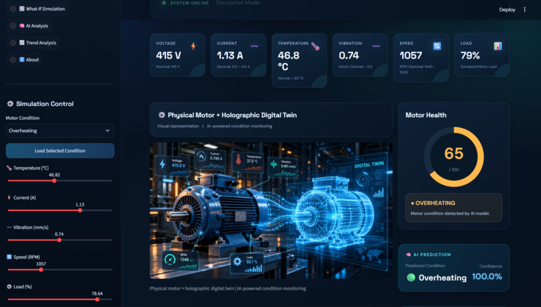Click the 0.74 vibration value
The height and width of the screenshot is (307, 541).
click(349, 56)
